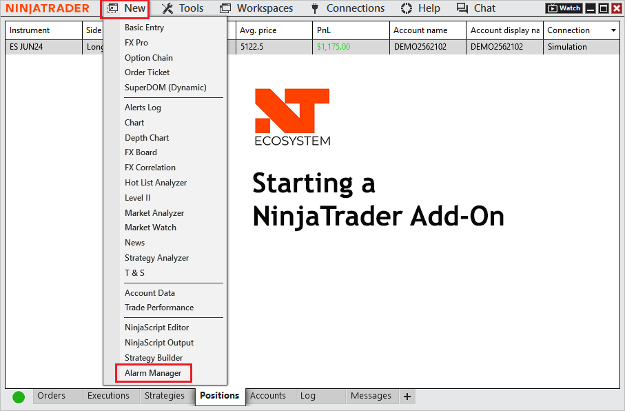
Task: Click the 5122.5 average price cell
Action: pyautogui.click(x=274, y=47)
